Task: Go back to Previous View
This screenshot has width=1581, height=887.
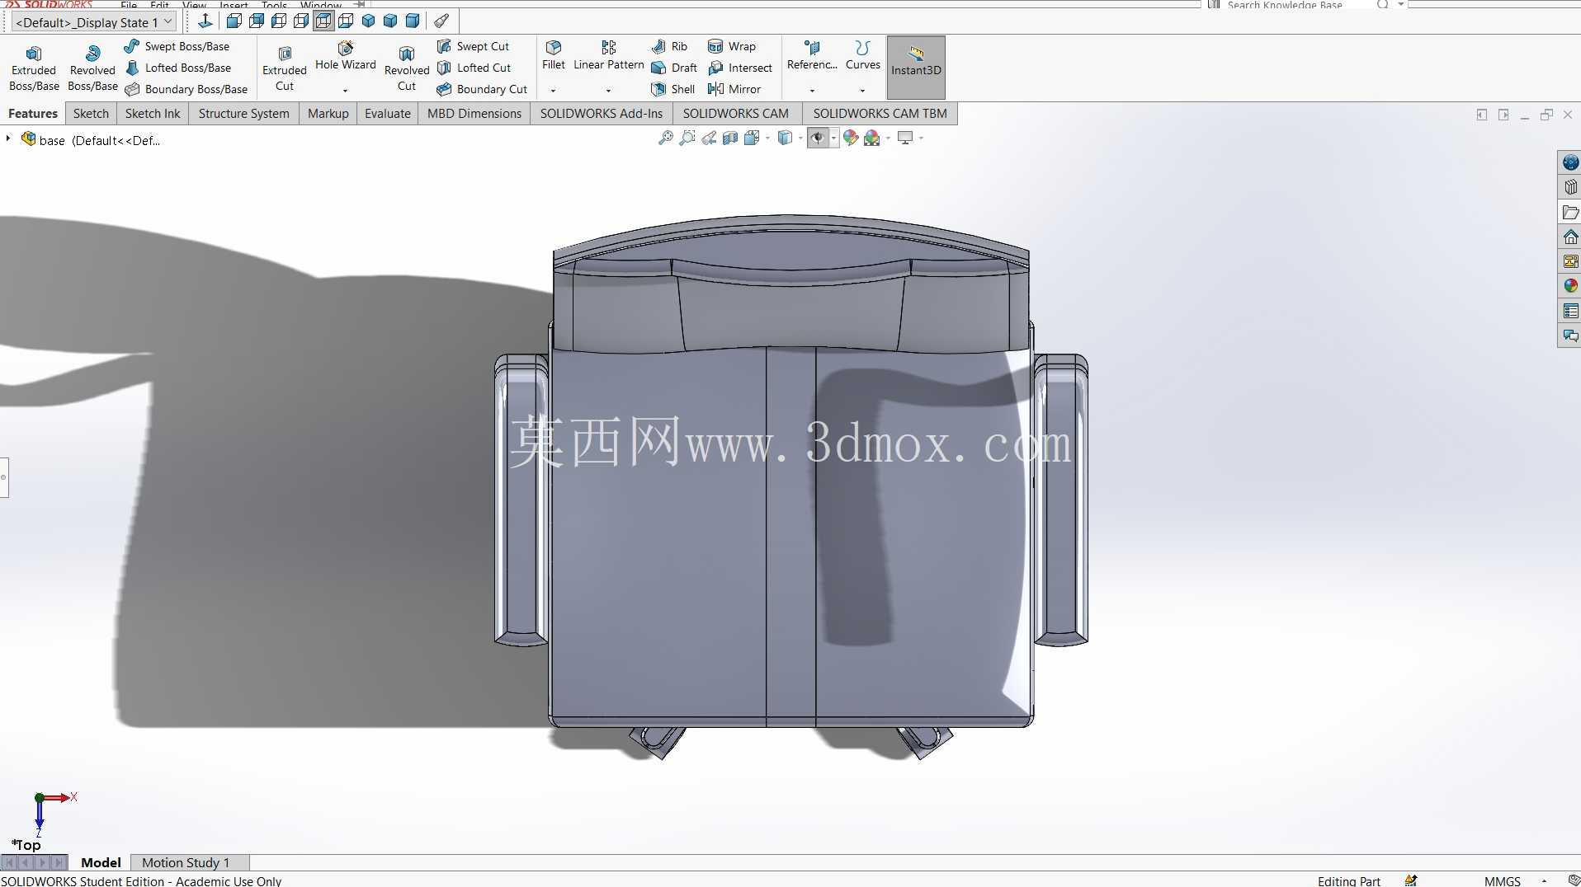Action: coord(709,138)
